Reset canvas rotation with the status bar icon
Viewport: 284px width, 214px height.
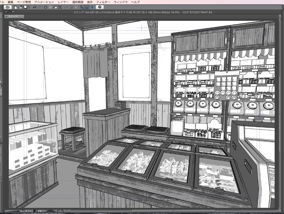coord(66,211)
